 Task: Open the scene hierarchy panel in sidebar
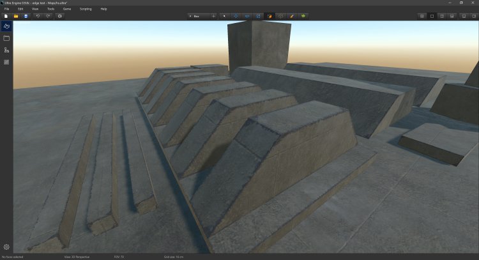tap(6, 50)
